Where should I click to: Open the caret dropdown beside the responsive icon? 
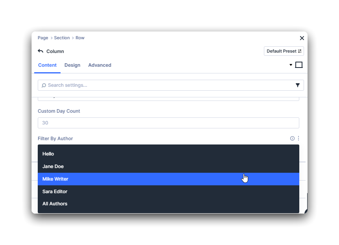291,64
